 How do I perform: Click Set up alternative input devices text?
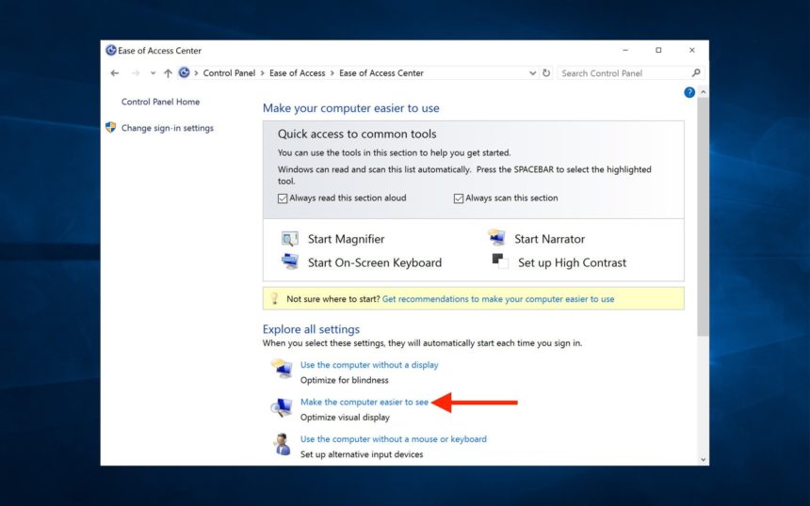pos(362,454)
